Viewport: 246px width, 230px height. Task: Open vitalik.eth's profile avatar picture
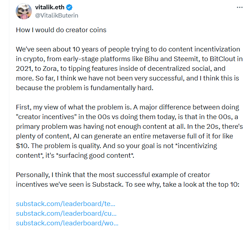(24, 11)
